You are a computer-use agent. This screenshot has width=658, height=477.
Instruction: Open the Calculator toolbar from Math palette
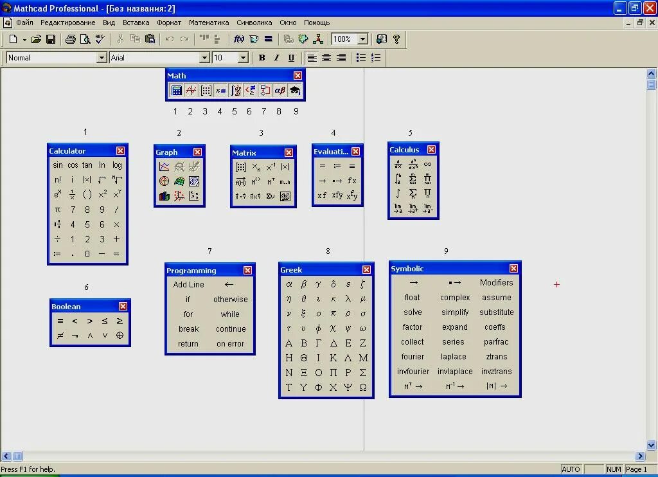pyautogui.click(x=177, y=90)
